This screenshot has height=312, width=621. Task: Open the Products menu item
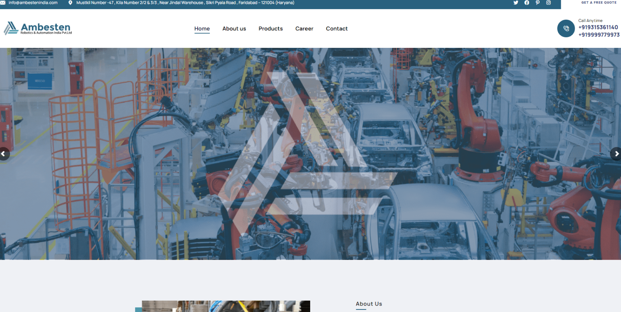[x=271, y=28]
